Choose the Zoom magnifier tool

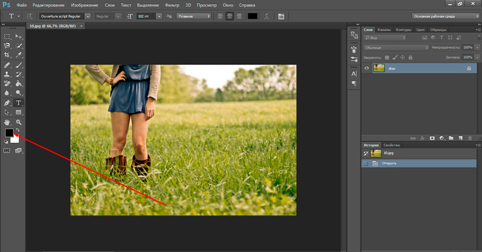pyautogui.click(x=19, y=122)
